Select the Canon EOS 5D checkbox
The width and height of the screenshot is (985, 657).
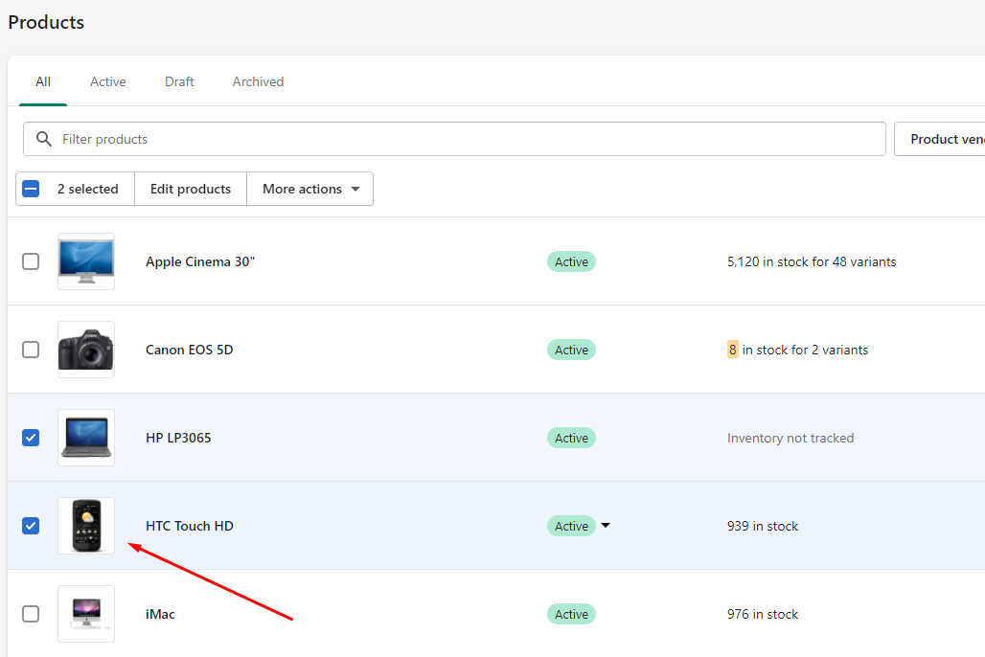(31, 350)
